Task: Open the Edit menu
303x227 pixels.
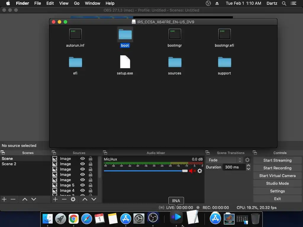Action: 50,3
